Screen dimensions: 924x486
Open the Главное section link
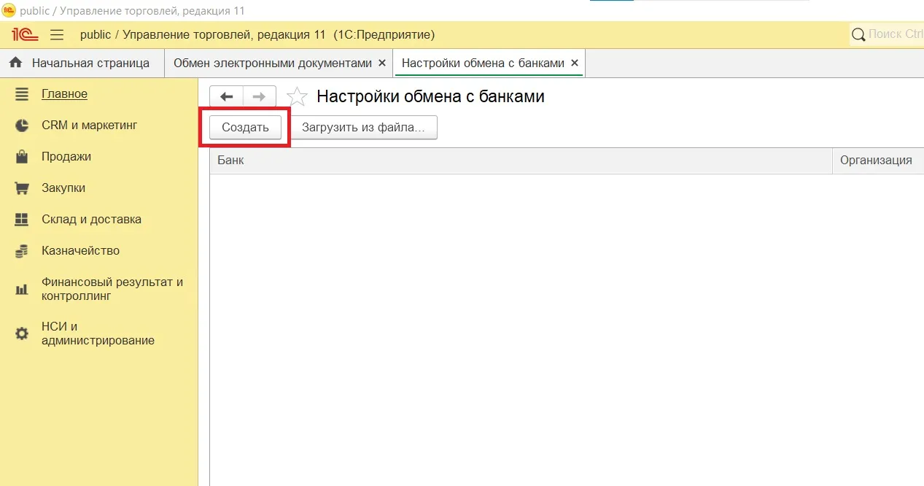pos(64,94)
